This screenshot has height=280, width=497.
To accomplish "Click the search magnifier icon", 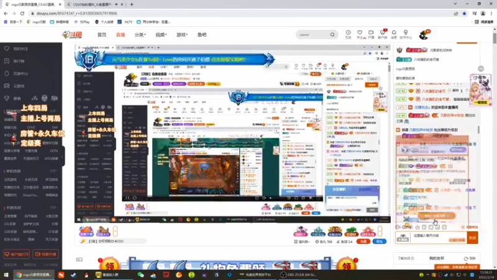I will [x=332, y=35].
